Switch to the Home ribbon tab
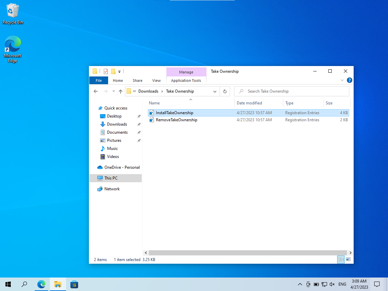This screenshot has height=291, width=388. 118,80
